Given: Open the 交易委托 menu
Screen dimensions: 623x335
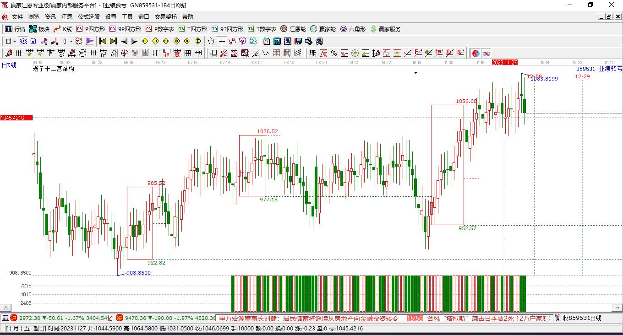Looking at the screenshot, I should pyautogui.click(x=165, y=17).
